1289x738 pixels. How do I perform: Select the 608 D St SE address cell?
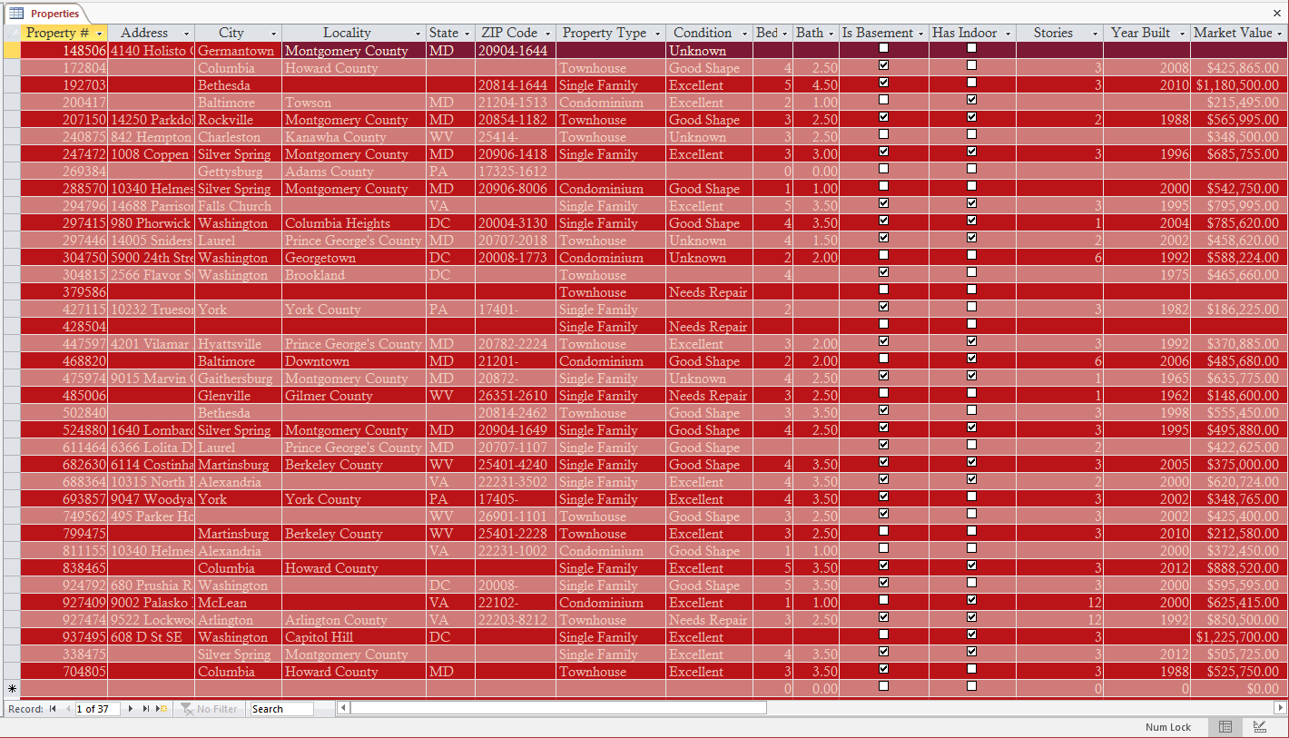[x=151, y=637]
